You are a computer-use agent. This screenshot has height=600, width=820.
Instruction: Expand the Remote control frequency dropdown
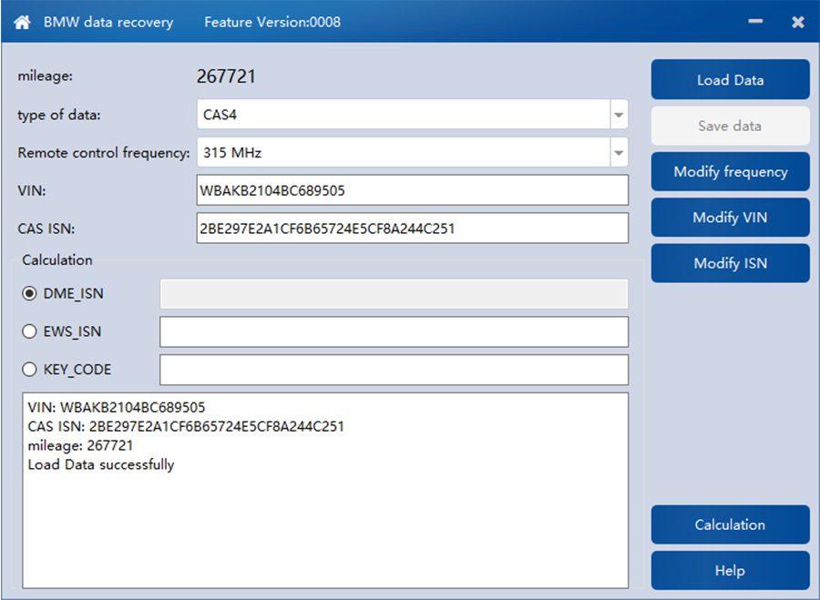point(619,153)
